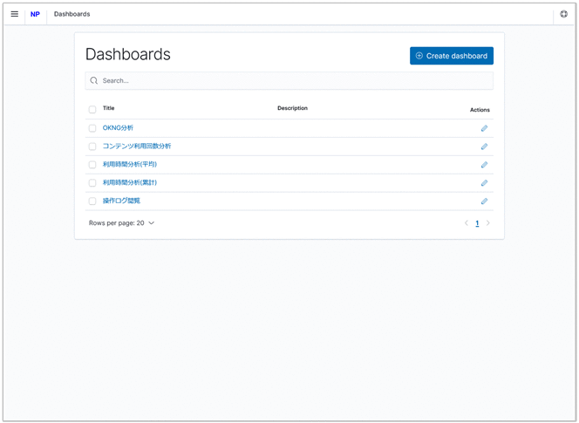The height and width of the screenshot is (423, 579).
Task: Click the Create dashboard button
Action: [x=452, y=56]
